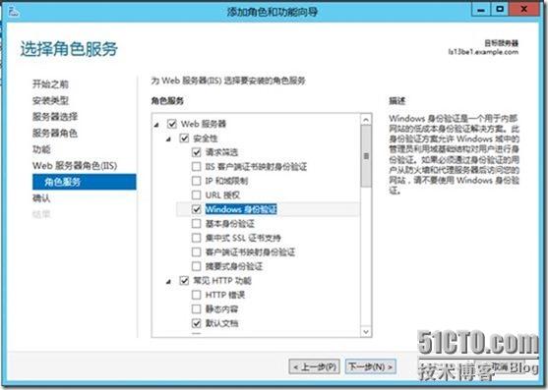The image size is (548, 390).
Task: Check the HTTP 错误 checkbox
Action: coord(197,295)
